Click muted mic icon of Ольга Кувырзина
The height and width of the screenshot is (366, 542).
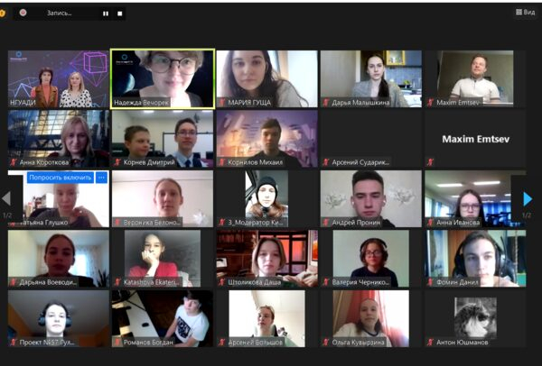326,343
